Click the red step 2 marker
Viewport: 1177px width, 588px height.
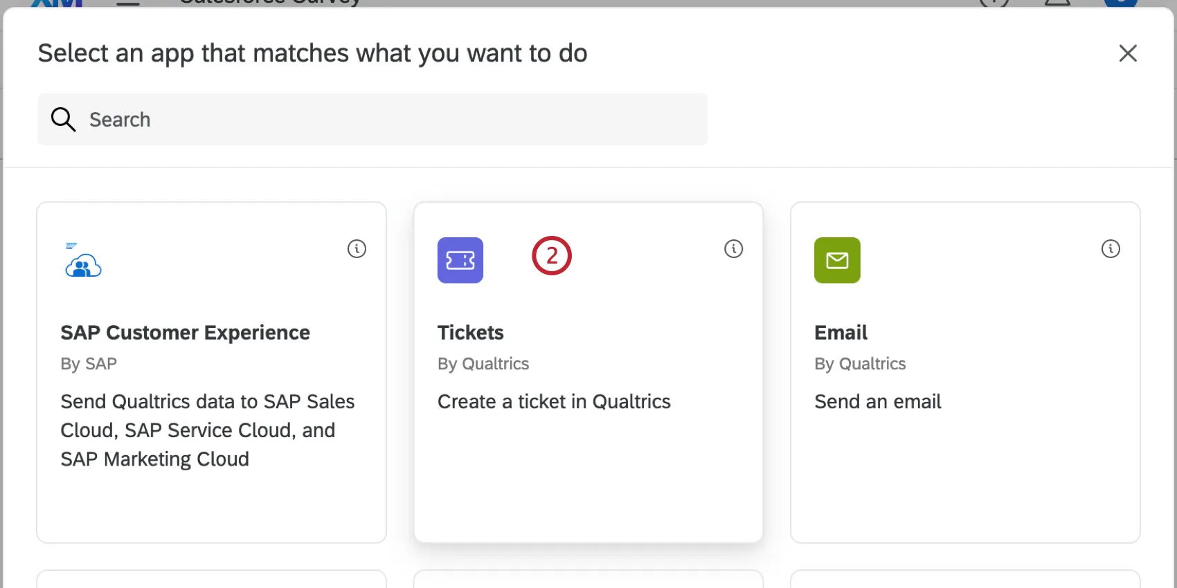552,256
